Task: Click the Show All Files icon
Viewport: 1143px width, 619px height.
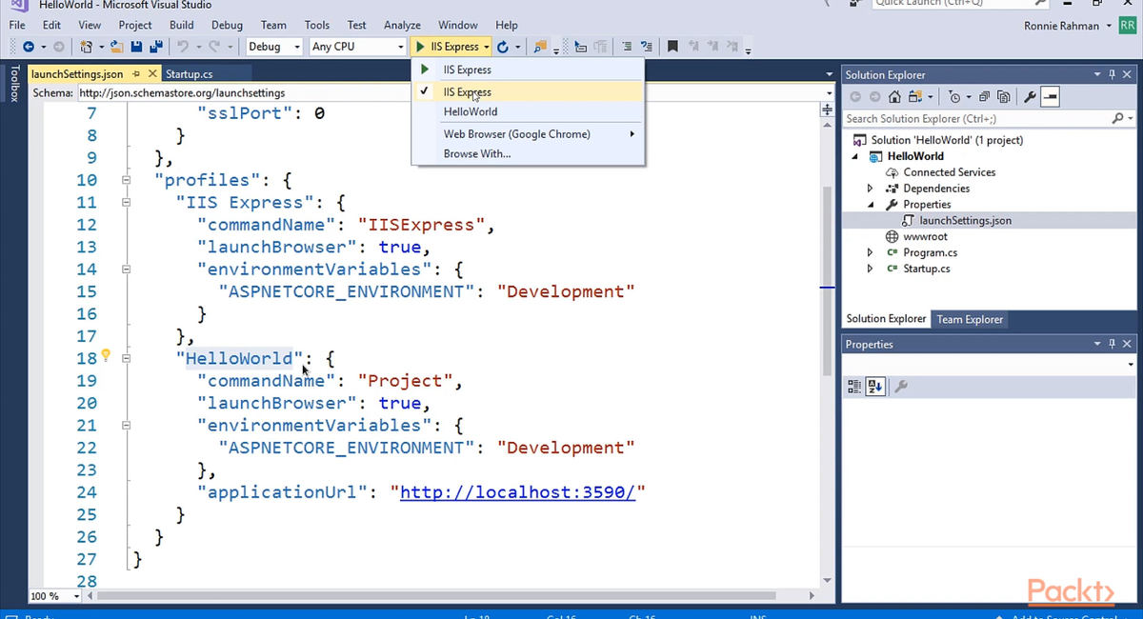Action: point(1004,97)
